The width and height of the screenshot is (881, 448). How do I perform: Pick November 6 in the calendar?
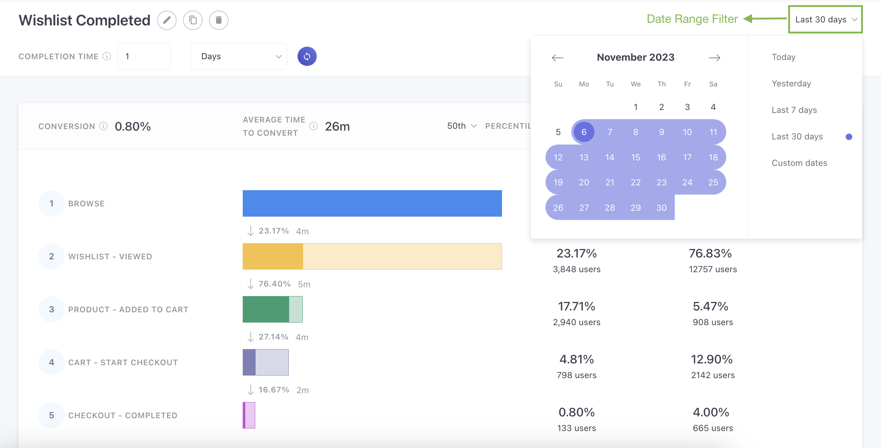tap(584, 132)
